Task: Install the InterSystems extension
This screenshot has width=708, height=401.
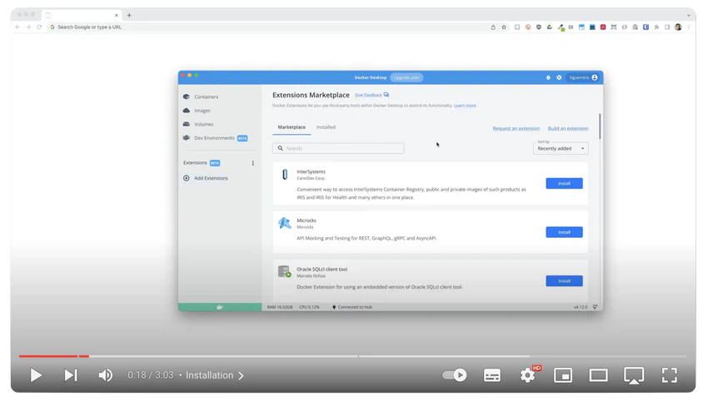Action: point(564,183)
